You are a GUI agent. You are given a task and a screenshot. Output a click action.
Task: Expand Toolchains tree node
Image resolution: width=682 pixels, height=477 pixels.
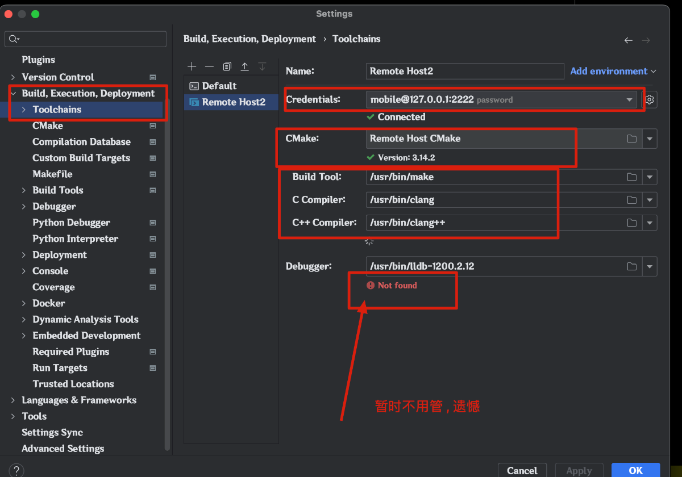point(24,110)
